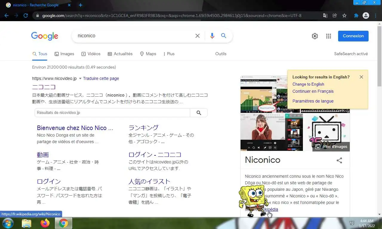Open the ニコニコ main result title

(44, 87)
